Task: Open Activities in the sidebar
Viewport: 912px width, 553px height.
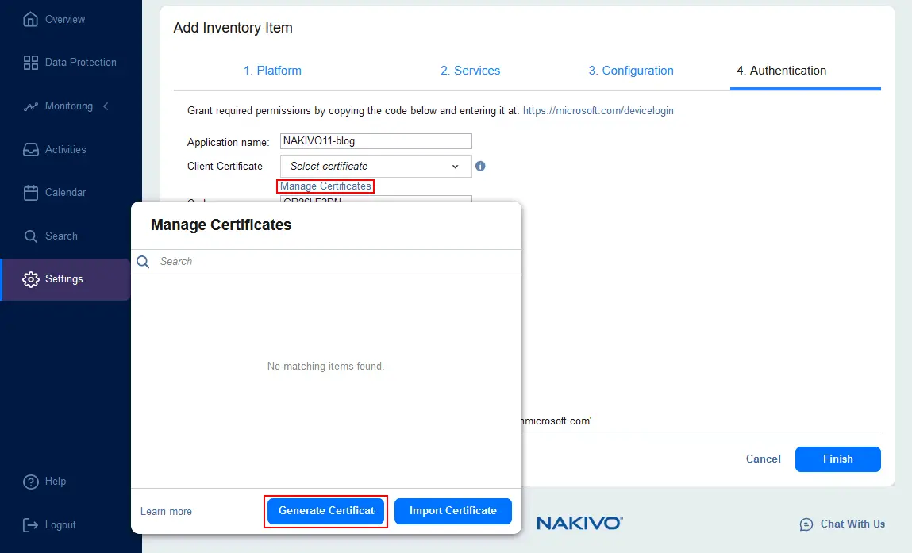Action: 65,149
